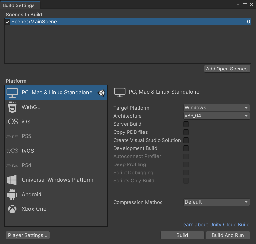This screenshot has width=256, height=244.
Task: Click the Xbox logo icon
Action: pyautogui.click(x=12, y=209)
